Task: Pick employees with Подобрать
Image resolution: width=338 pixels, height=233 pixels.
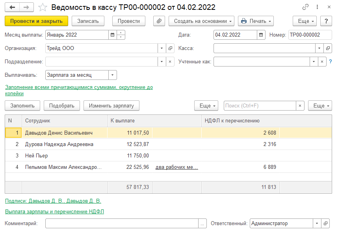Action: (x=61, y=106)
